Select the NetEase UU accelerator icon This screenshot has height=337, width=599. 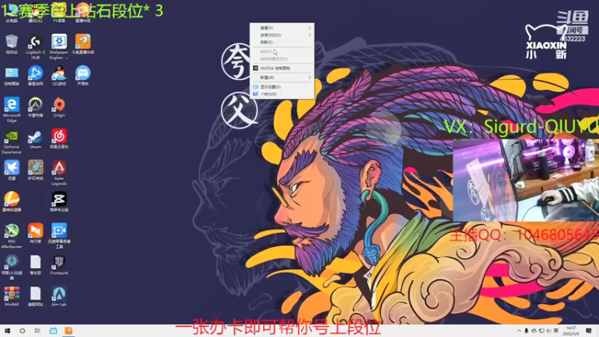click(11, 267)
